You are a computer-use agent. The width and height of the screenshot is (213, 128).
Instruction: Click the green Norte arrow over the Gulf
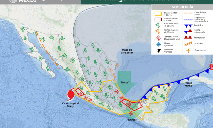124,82
